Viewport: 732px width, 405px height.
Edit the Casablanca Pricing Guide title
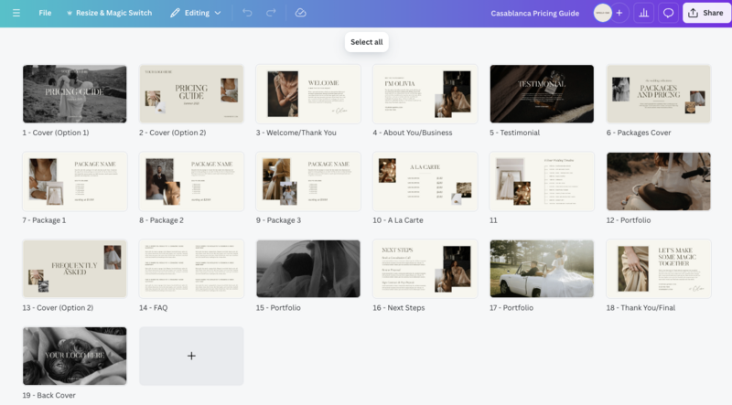534,14
